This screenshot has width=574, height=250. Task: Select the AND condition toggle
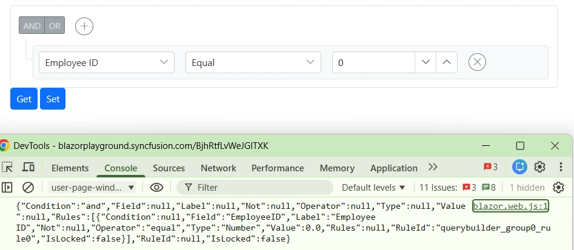[32, 25]
